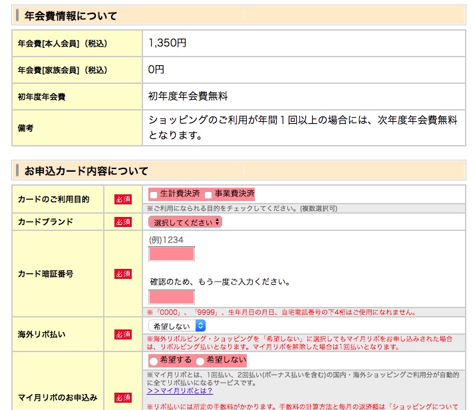Click the カードのご利用目的 label
Viewport: 475px width, 410px height.
click(54, 199)
